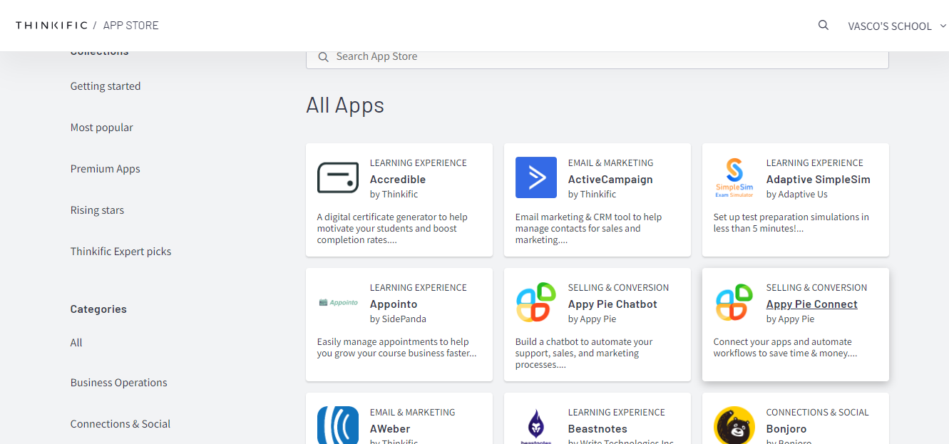The image size is (949, 444).
Task: Open the Adaptive SimpleSim app title
Action: [x=819, y=180]
